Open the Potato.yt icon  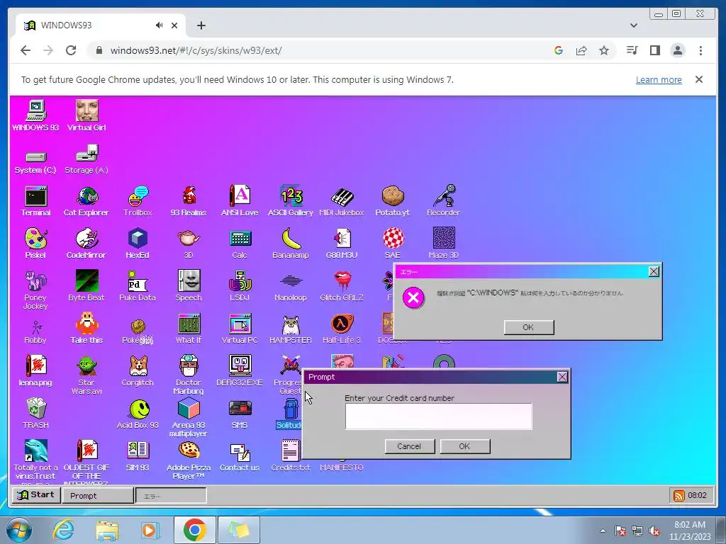click(393, 200)
